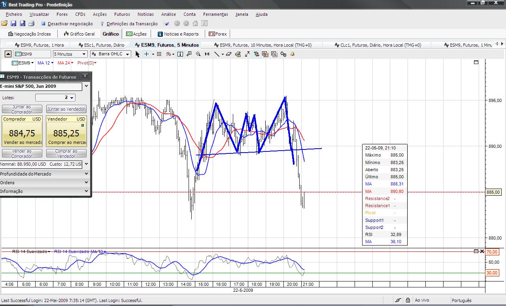The image size is (506, 306).
Task: Open Definições da Transacção
Action: [129, 24]
